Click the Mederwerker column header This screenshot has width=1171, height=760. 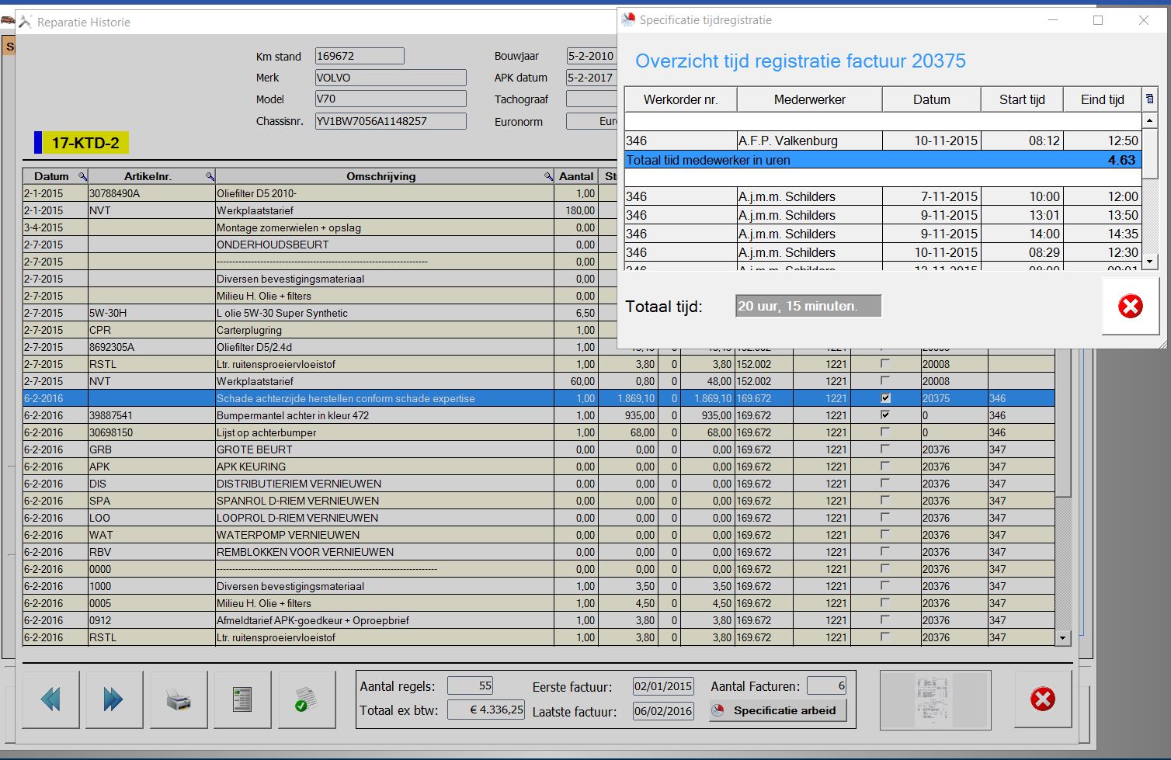(x=809, y=99)
